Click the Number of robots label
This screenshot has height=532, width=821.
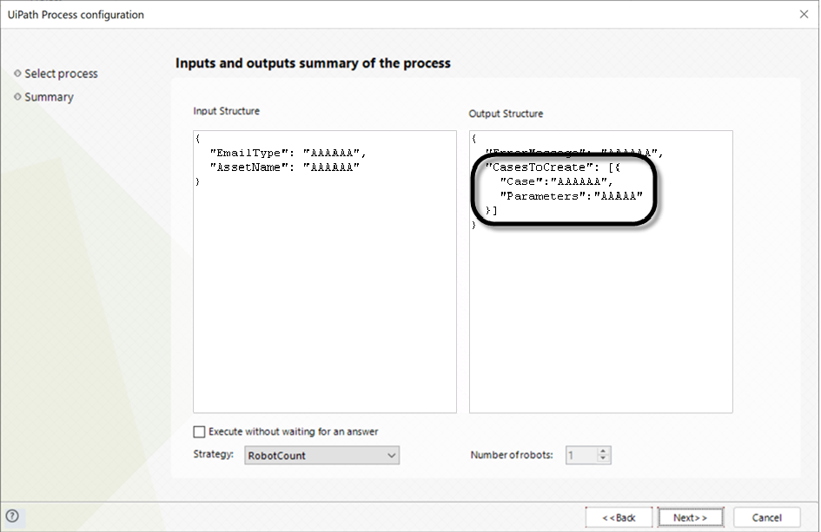pyautogui.click(x=512, y=455)
